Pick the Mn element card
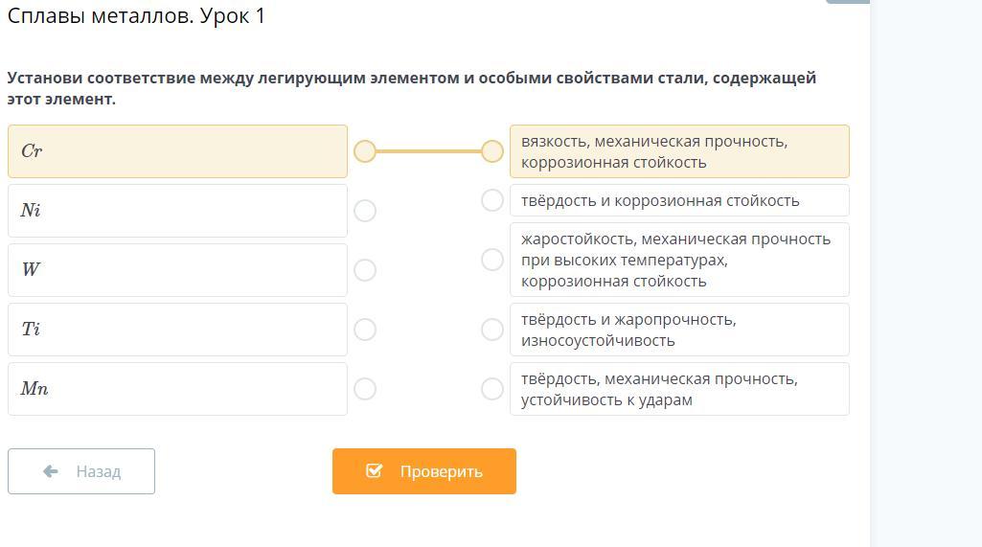This screenshot has width=982, height=547. click(177, 389)
